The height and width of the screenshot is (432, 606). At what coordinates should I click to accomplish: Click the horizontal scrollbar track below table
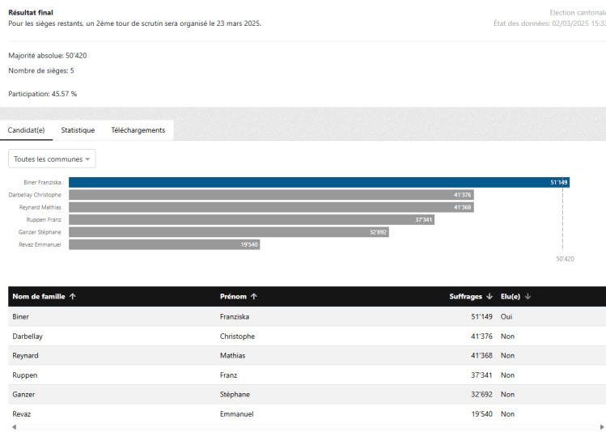pos(306,426)
